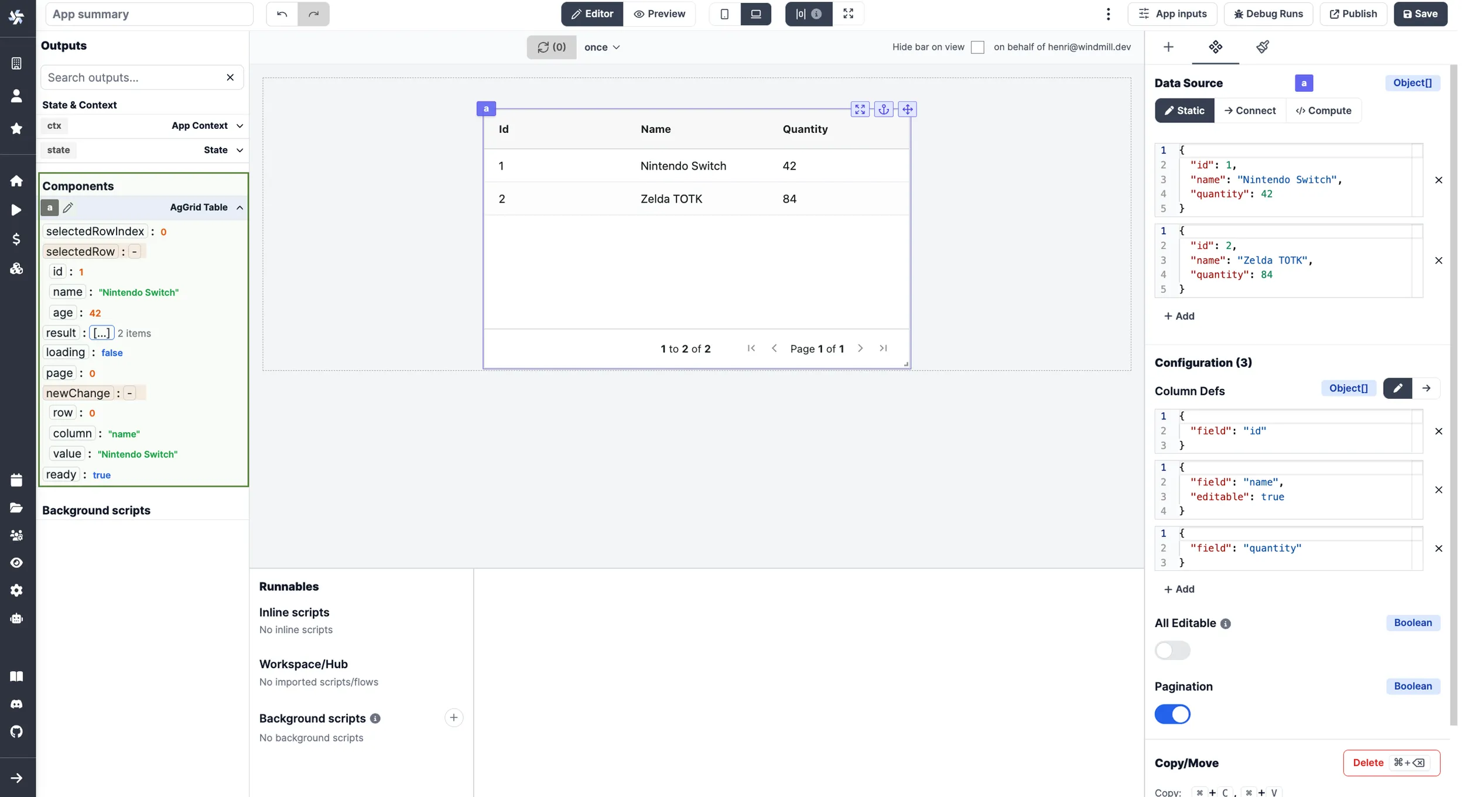
Task: Open the refresh frequency dropdown showing once
Action: point(601,47)
